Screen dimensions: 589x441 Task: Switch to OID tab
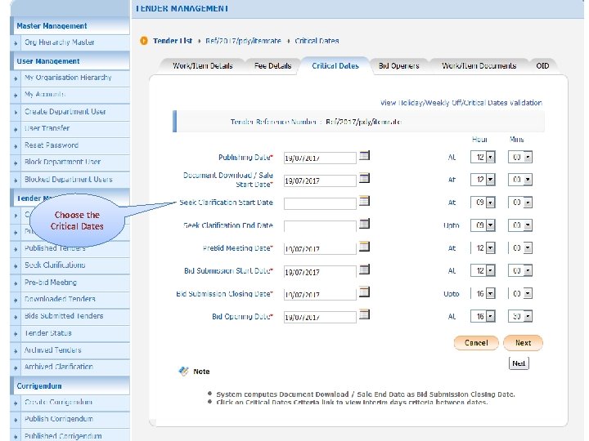pos(542,66)
